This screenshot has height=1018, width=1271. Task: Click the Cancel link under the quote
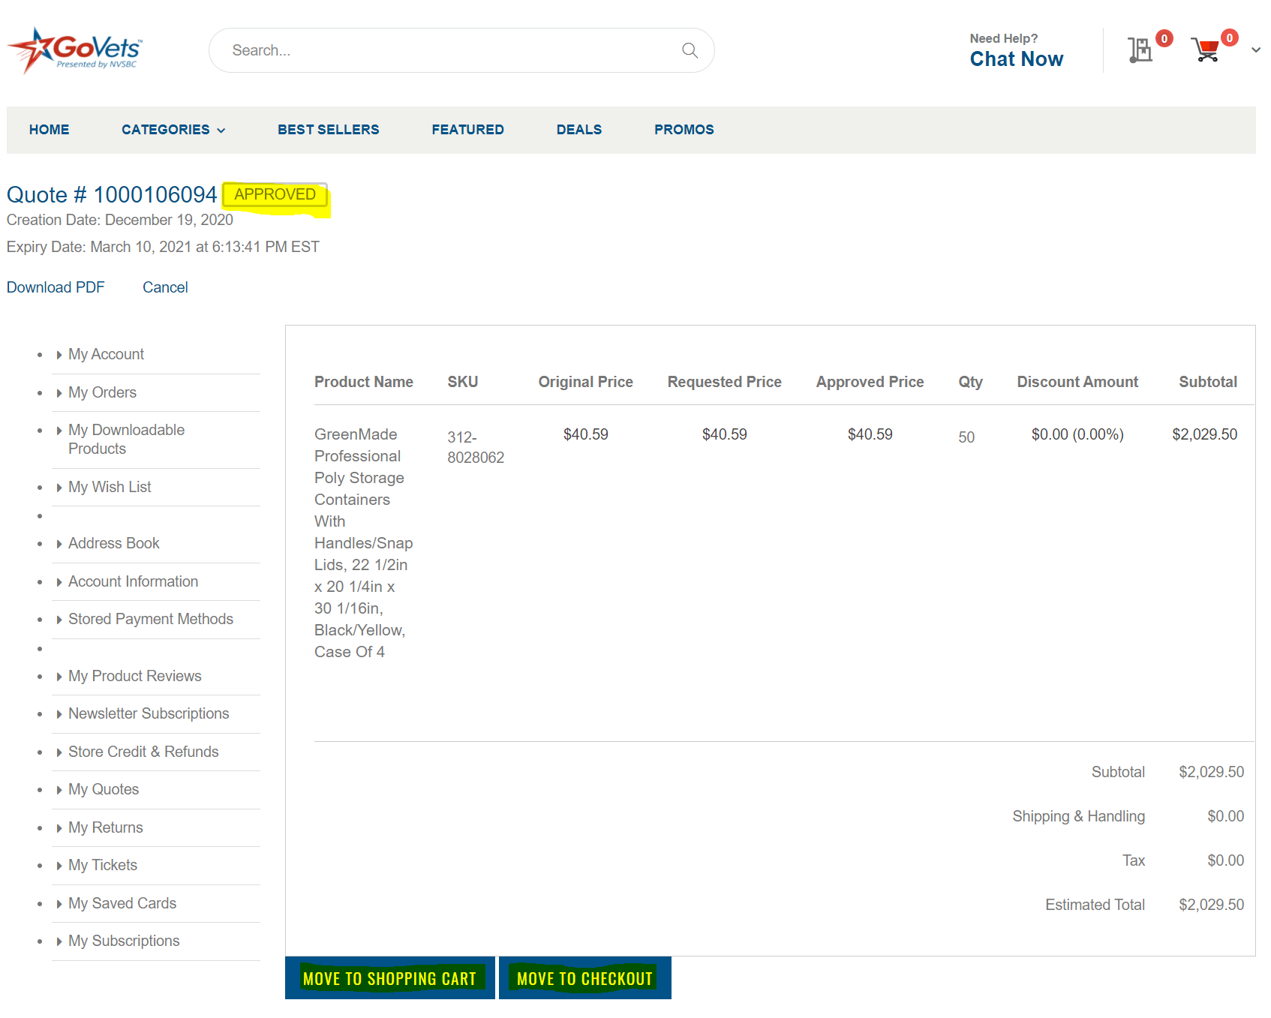point(165,287)
